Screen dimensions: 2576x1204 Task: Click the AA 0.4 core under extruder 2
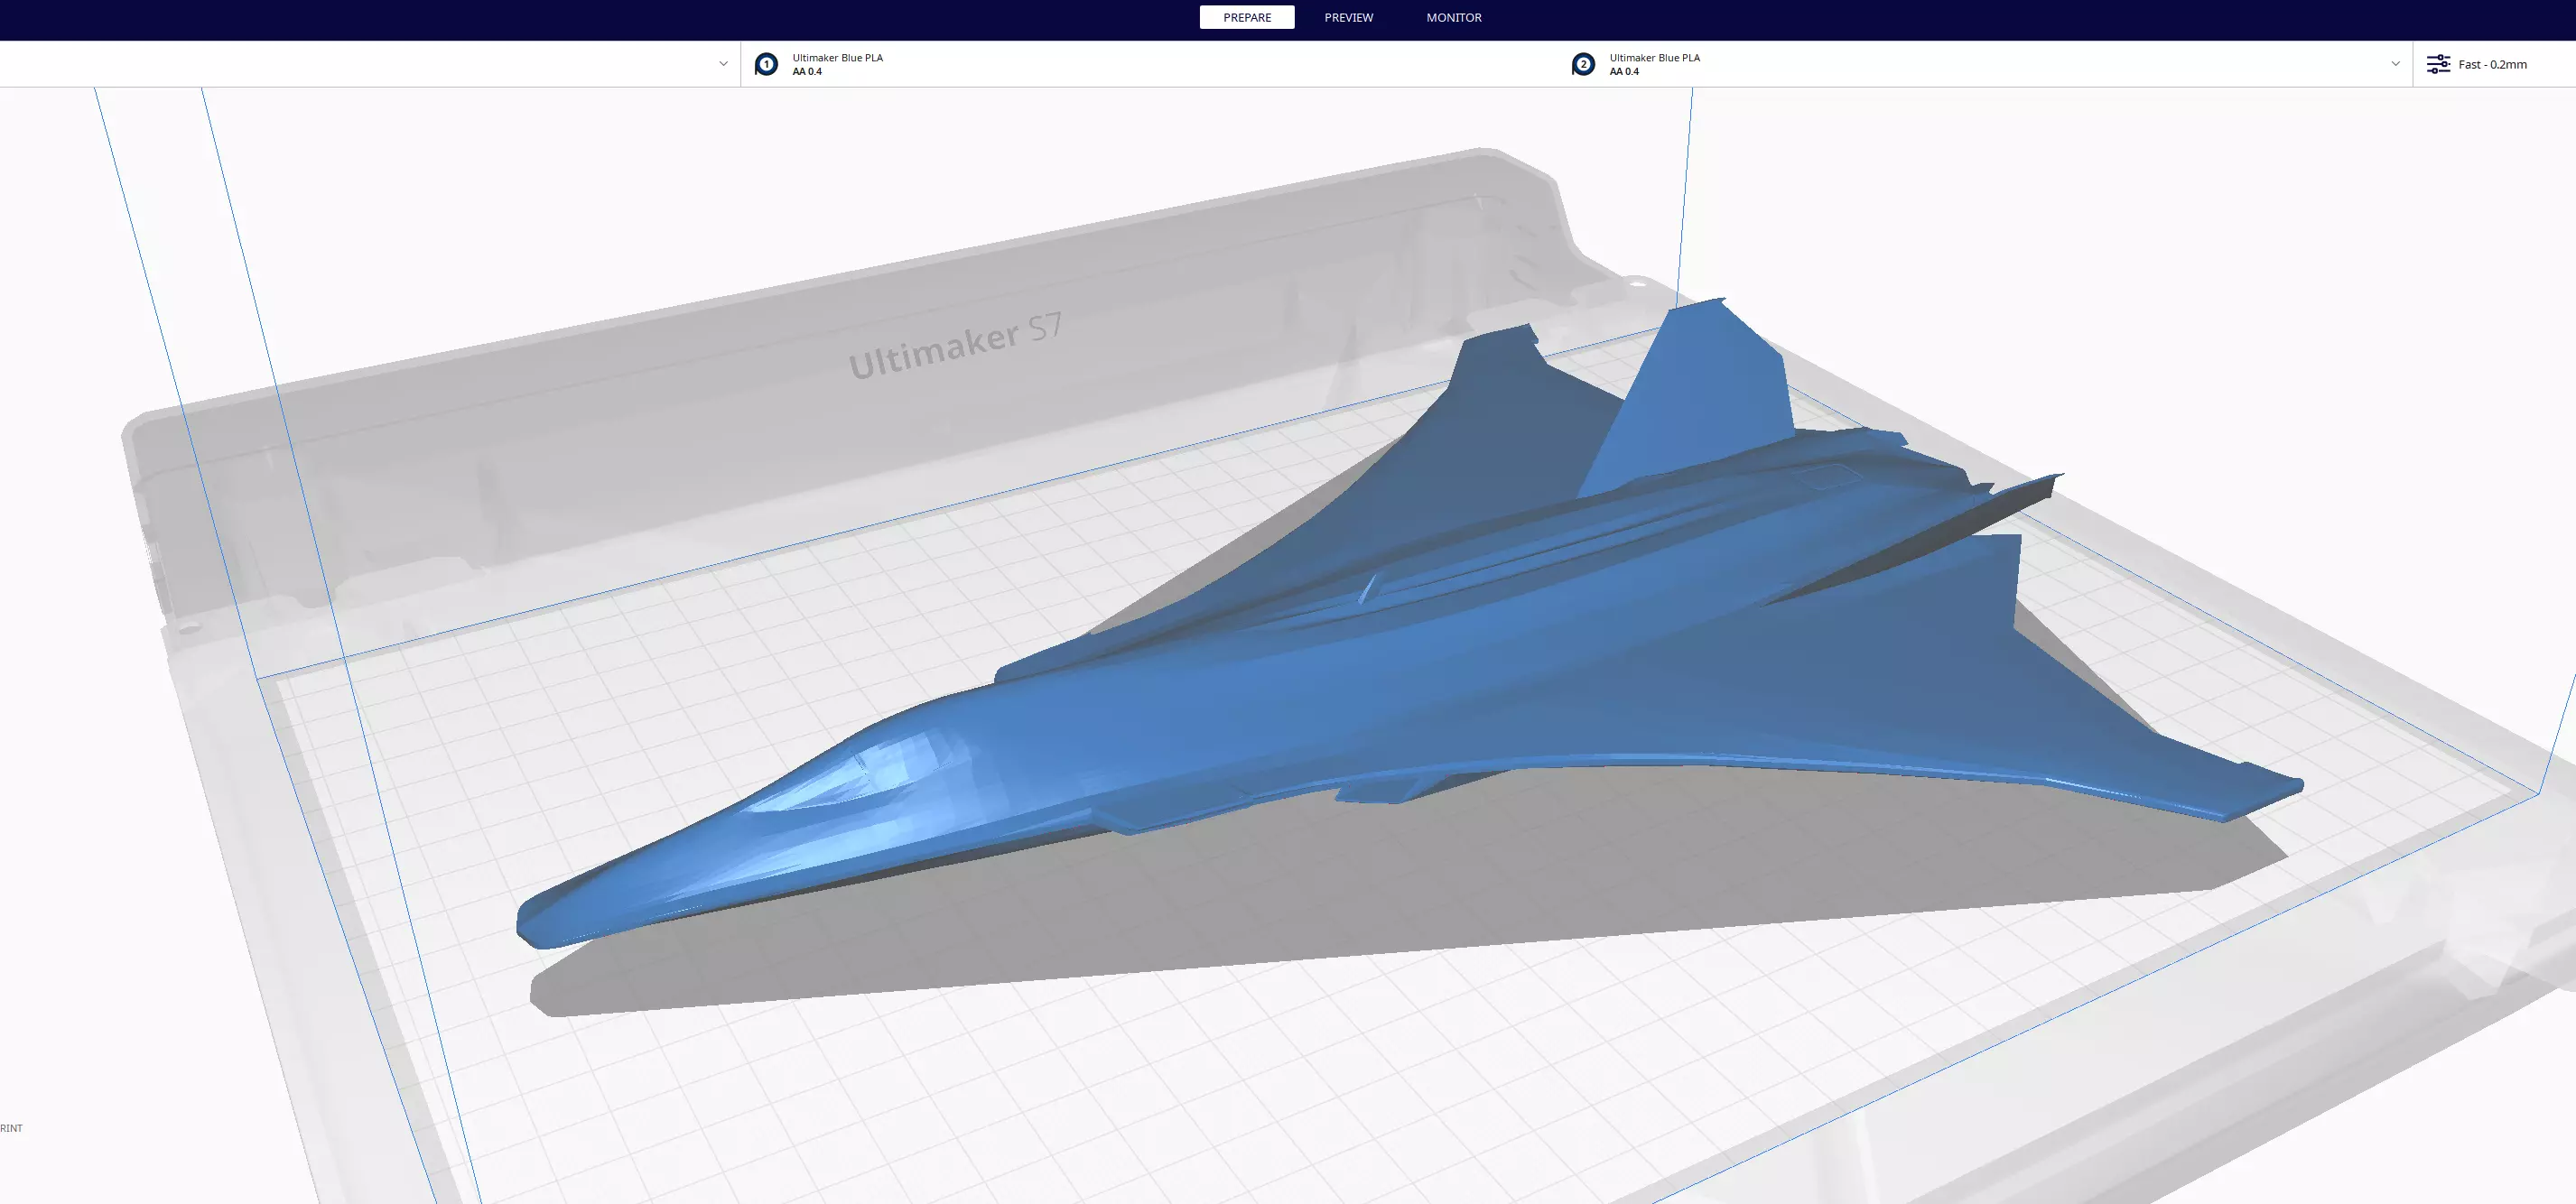tap(1624, 72)
